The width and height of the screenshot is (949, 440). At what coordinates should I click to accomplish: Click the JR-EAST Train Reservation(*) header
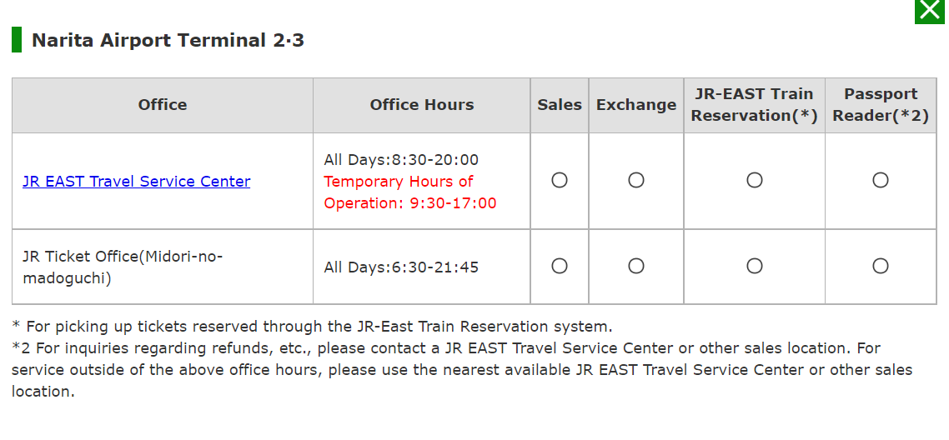click(x=754, y=105)
